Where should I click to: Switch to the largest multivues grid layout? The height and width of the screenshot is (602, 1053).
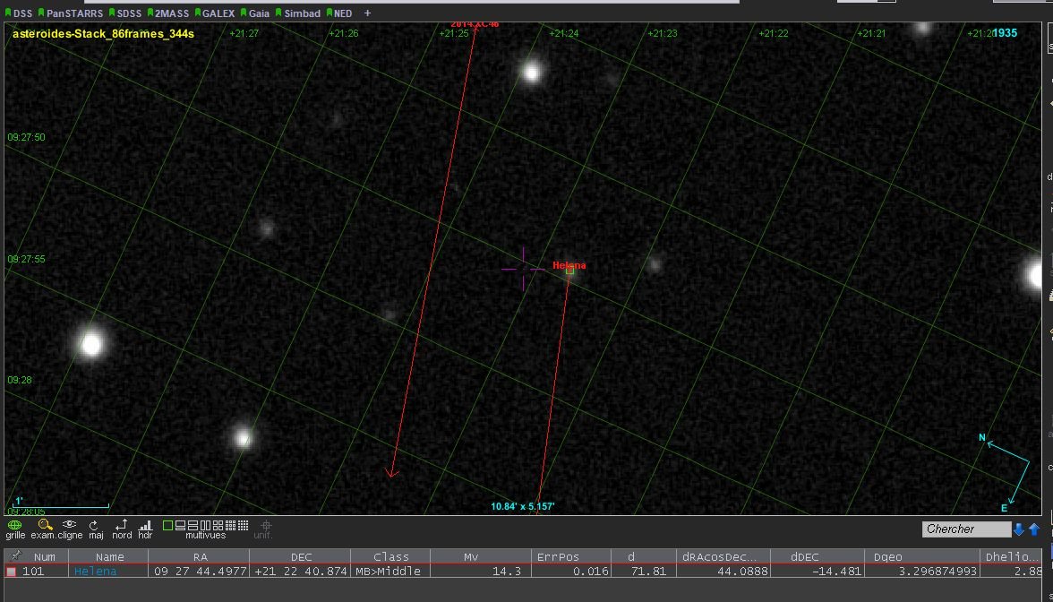pyautogui.click(x=243, y=525)
